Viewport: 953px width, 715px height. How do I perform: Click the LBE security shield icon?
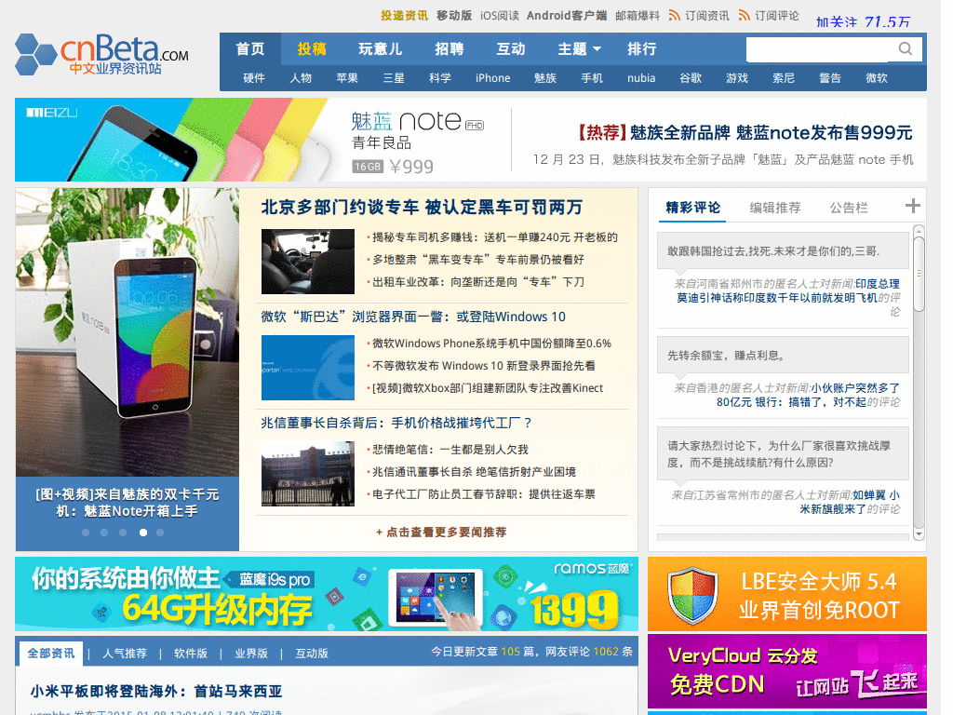click(x=691, y=595)
